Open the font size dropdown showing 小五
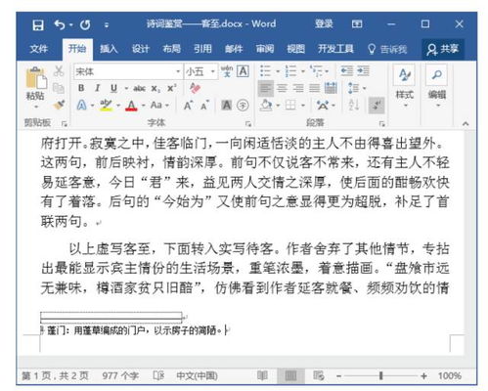 click(x=200, y=71)
